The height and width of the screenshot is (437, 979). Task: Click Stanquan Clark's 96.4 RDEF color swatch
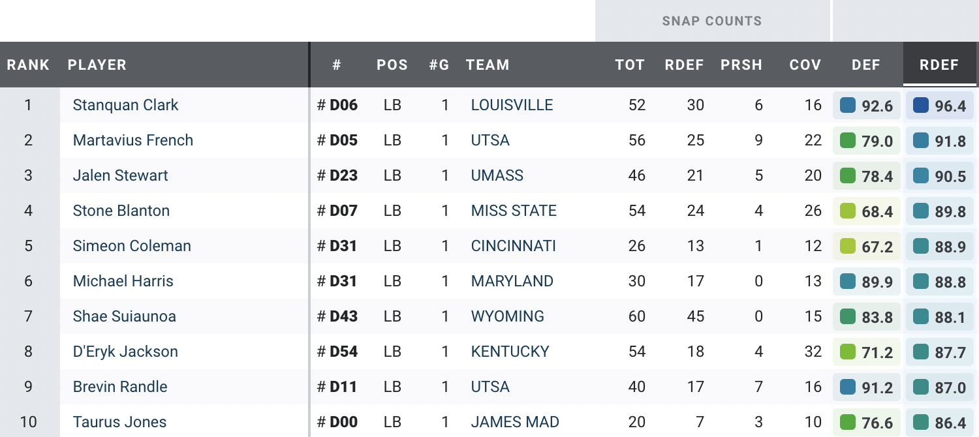coord(921,105)
